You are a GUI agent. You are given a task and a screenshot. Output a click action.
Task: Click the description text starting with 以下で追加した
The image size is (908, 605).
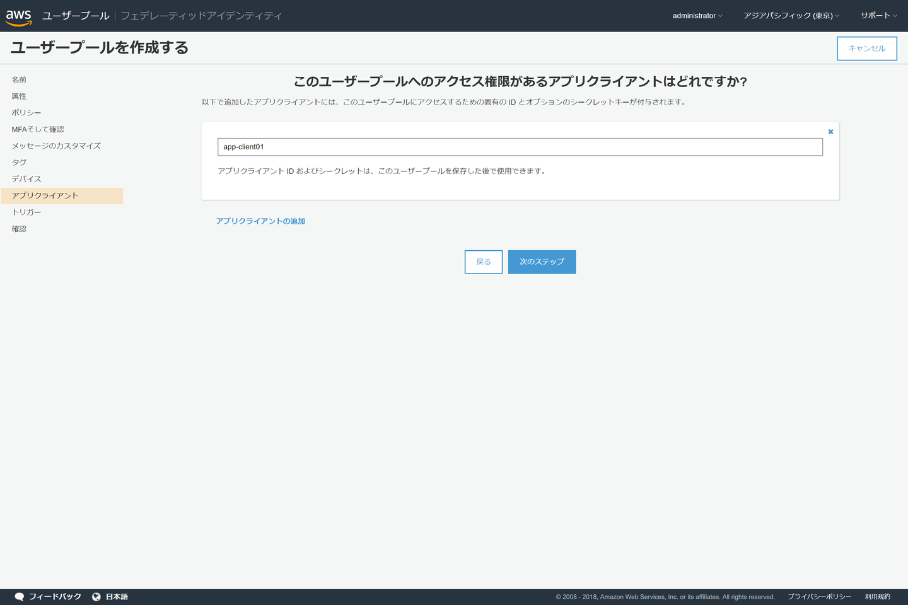coord(444,102)
